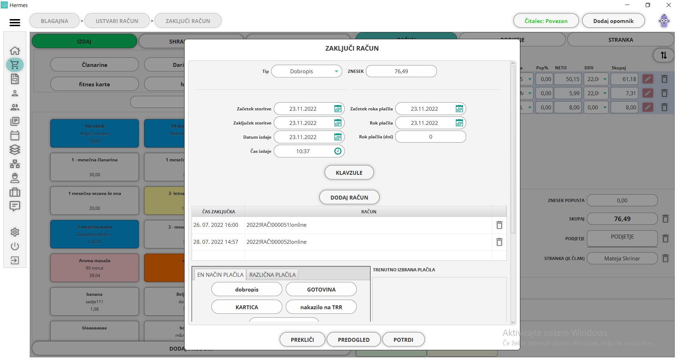This screenshot has width=679, height=363.
Task: Switch to RAZLIČNA PLAČILA tab
Action: tap(272, 275)
